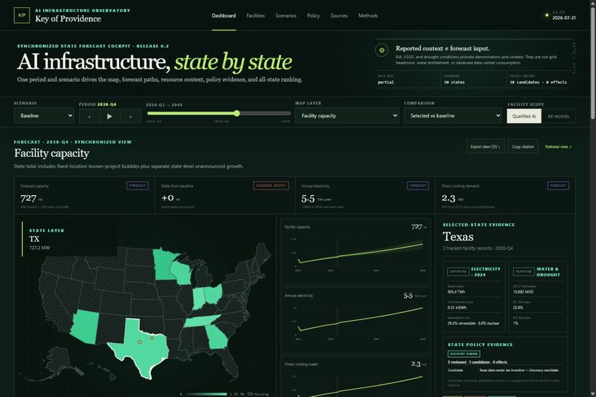Click the right facility bubble in Texas
Screen dimensions: 596x397
coord(152,338)
